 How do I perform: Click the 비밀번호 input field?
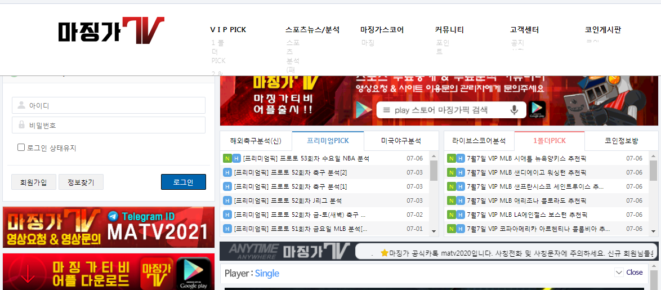109,125
